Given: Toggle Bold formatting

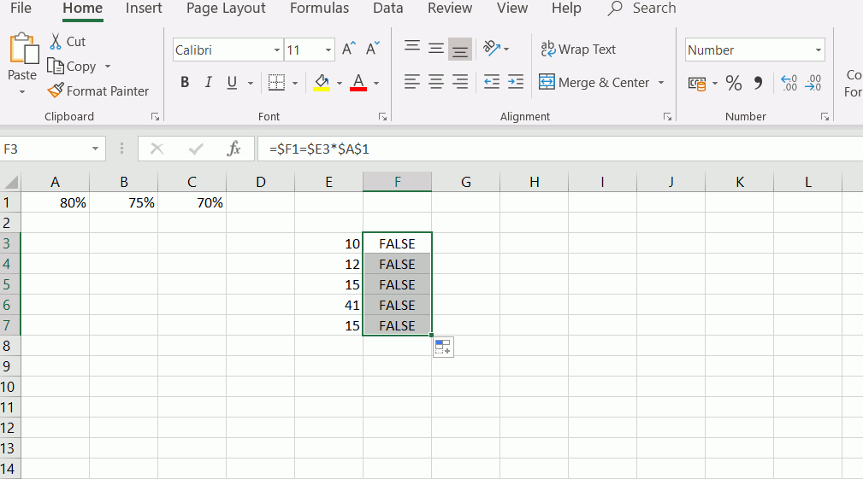Looking at the screenshot, I should click(185, 83).
